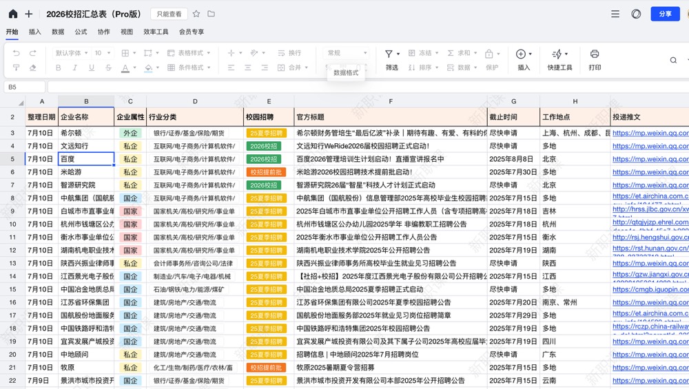Open the sum 求和 dropdown
Image resolution: width=689 pixels, height=389 pixels.
(x=462, y=53)
